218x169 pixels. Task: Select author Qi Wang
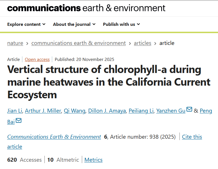[74, 111]
